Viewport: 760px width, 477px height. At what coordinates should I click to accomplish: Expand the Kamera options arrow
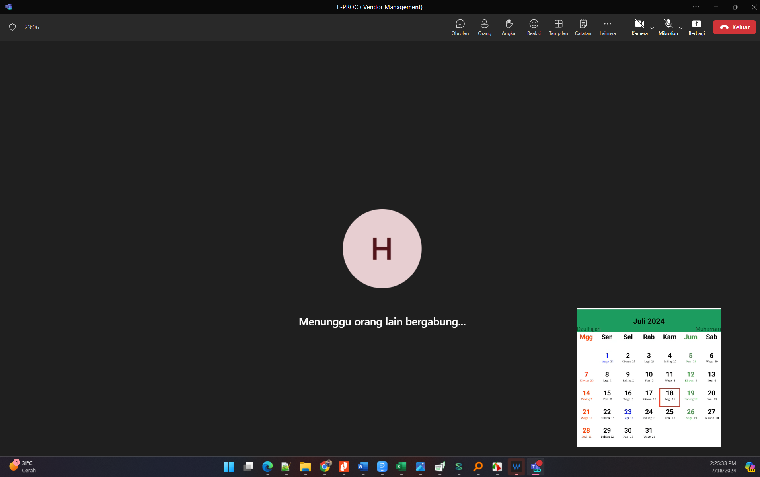(x=652, y=28)
